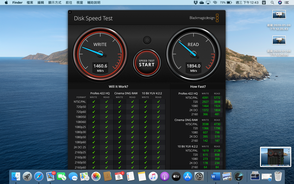Screen dimensions: 294x184
Task: Open the Trash
Action: [278, 176]
